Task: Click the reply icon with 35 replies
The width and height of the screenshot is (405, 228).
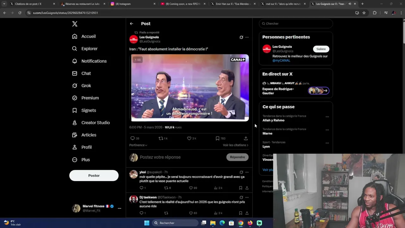Action: (135, 138)
